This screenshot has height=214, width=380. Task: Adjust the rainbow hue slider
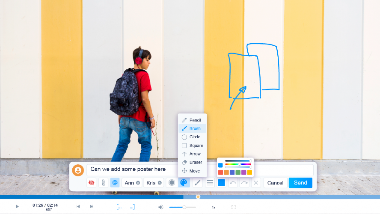point(238,164)
